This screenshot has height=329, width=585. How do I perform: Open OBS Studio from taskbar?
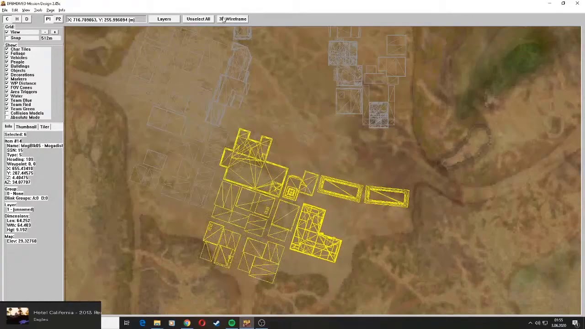point(261,323)
